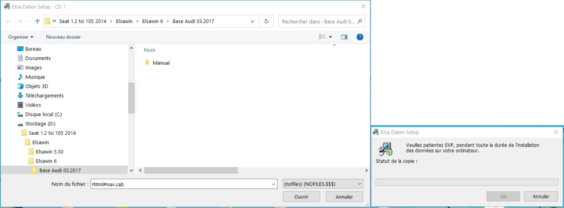Click the Manual folder icon
This screenshot has height=208, width=564.
coord(147,62)
